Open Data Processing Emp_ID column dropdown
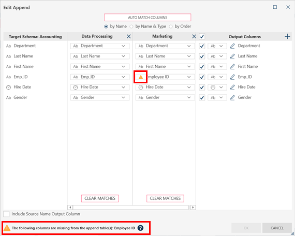Screen dimensions: 295x236 100,77
